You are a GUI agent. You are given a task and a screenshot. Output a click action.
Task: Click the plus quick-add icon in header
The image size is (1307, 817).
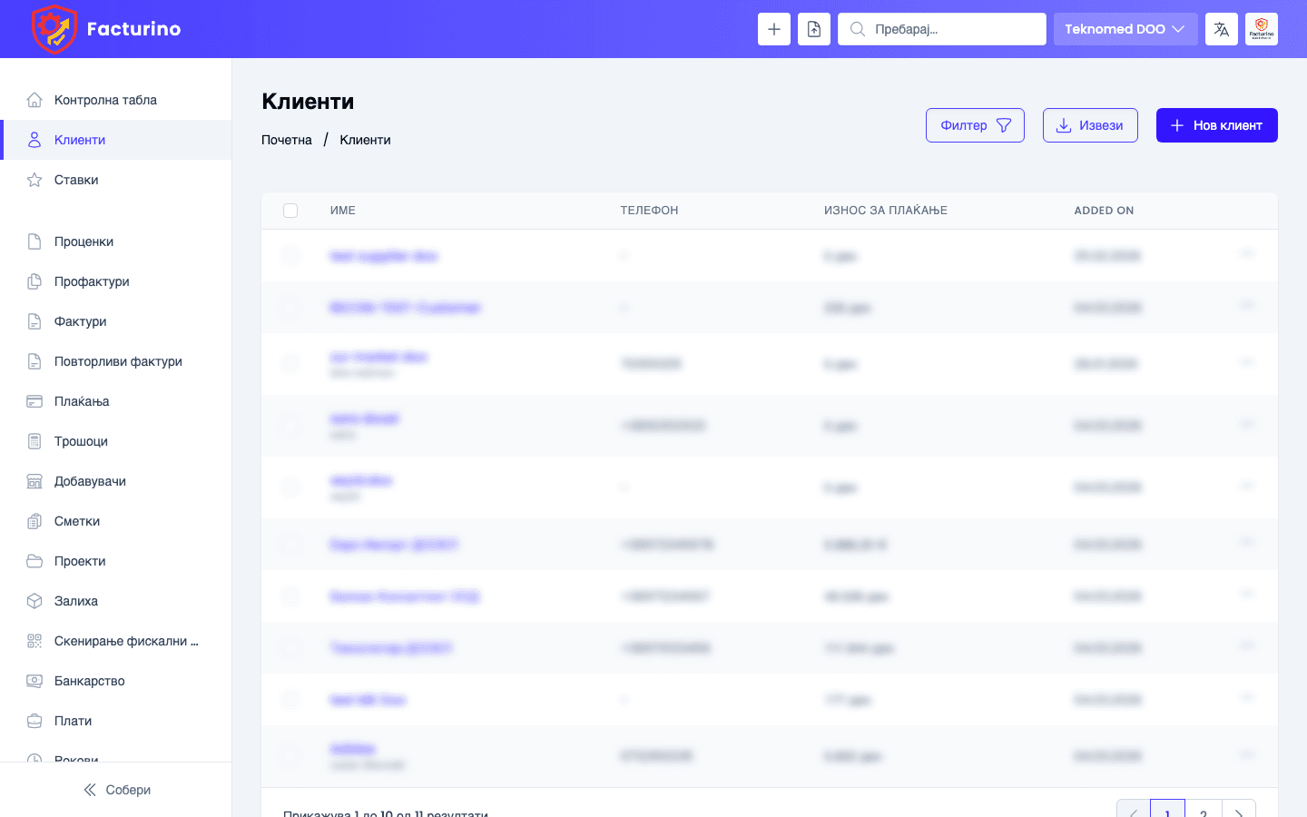coord(773,29)
